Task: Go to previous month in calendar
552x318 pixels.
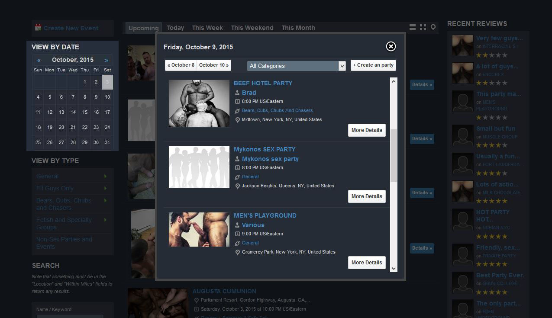Action: click(39, 60)
